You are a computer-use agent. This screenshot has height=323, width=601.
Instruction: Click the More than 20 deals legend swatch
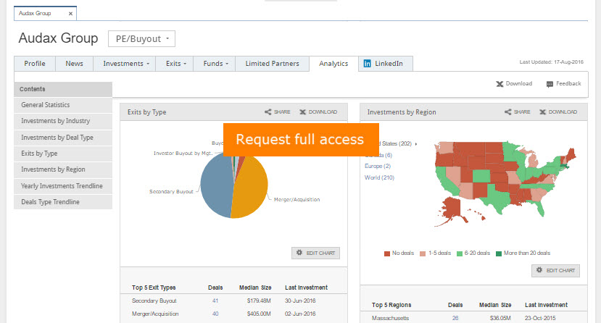pos(499,253)
